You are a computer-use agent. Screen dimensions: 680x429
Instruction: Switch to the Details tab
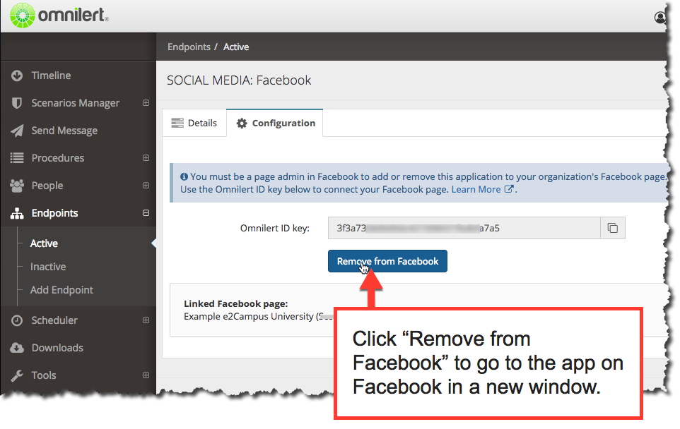point(194,123)
